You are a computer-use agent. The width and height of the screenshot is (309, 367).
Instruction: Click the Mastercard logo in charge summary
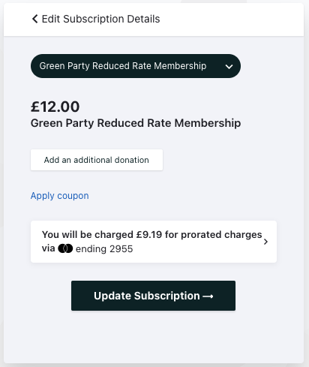point(65,248)
